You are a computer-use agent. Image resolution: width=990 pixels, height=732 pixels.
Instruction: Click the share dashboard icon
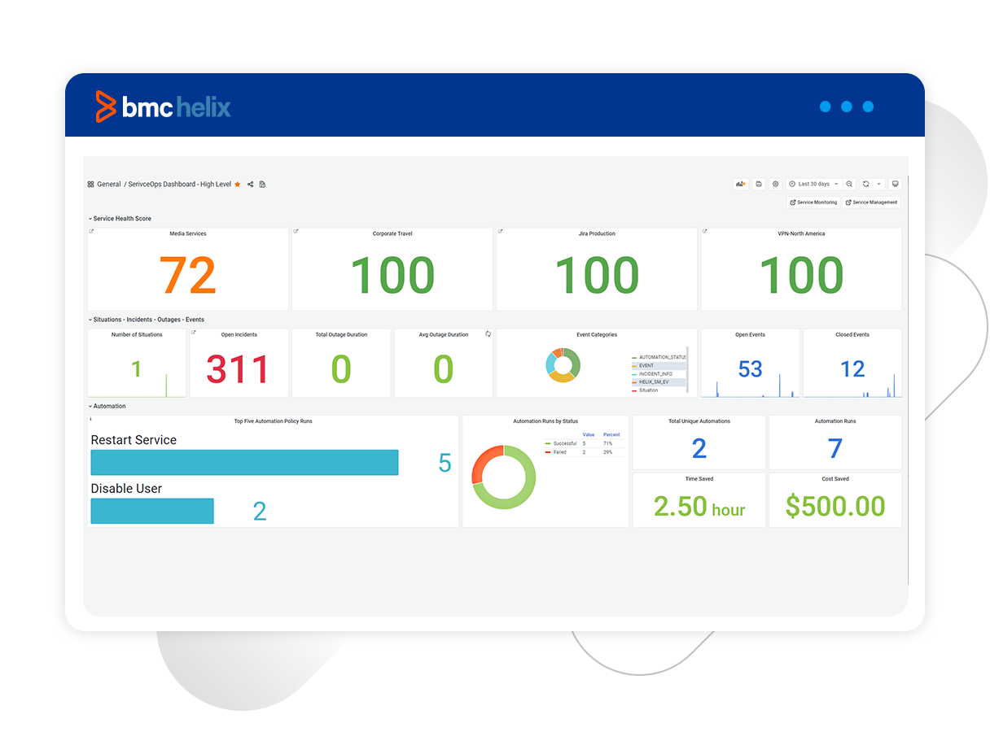click(250, 185)
